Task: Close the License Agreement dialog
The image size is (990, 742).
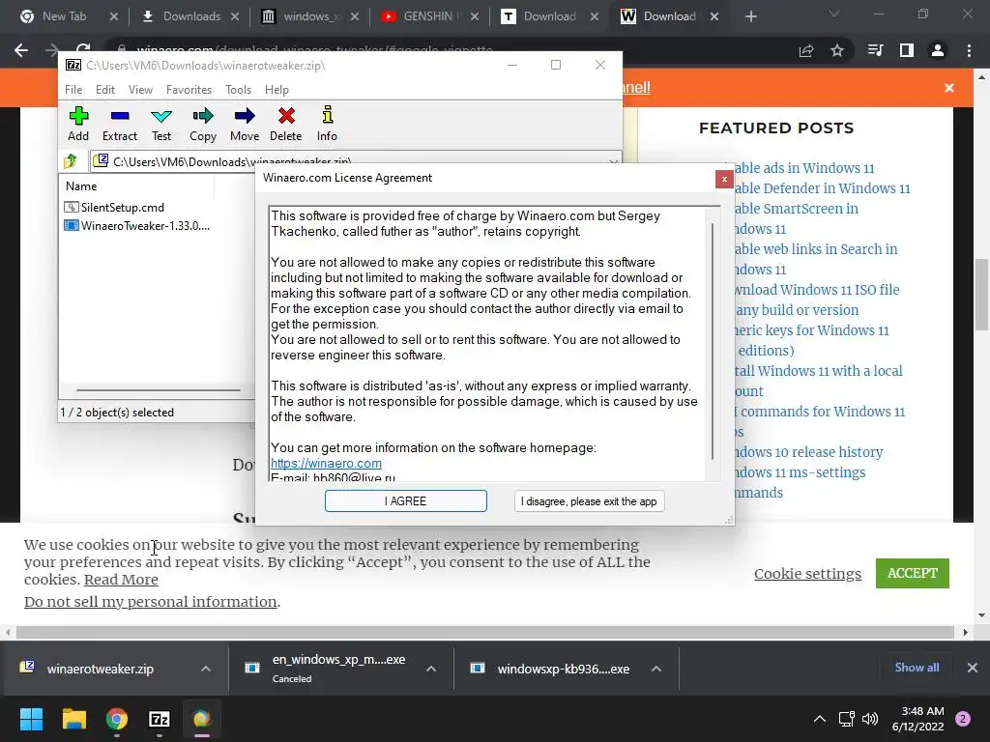Action: [724, 179]
